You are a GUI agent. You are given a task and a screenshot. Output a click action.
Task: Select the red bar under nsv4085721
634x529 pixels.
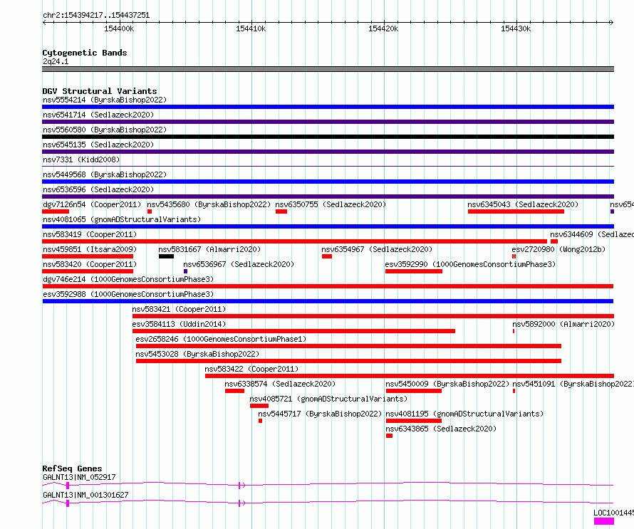[x=259, y=406]
